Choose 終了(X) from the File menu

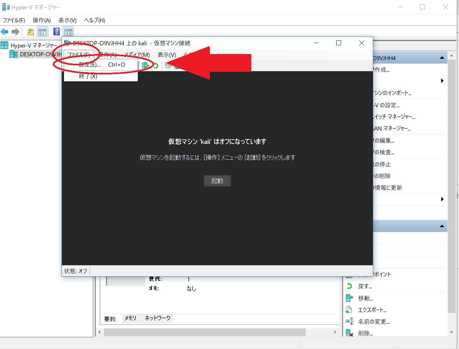click(88, 76)
